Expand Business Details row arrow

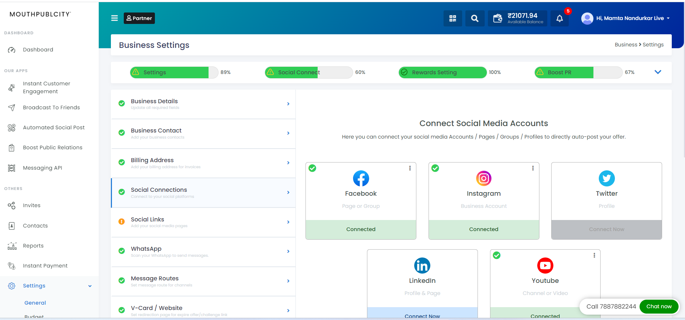(x=288, y=104)
